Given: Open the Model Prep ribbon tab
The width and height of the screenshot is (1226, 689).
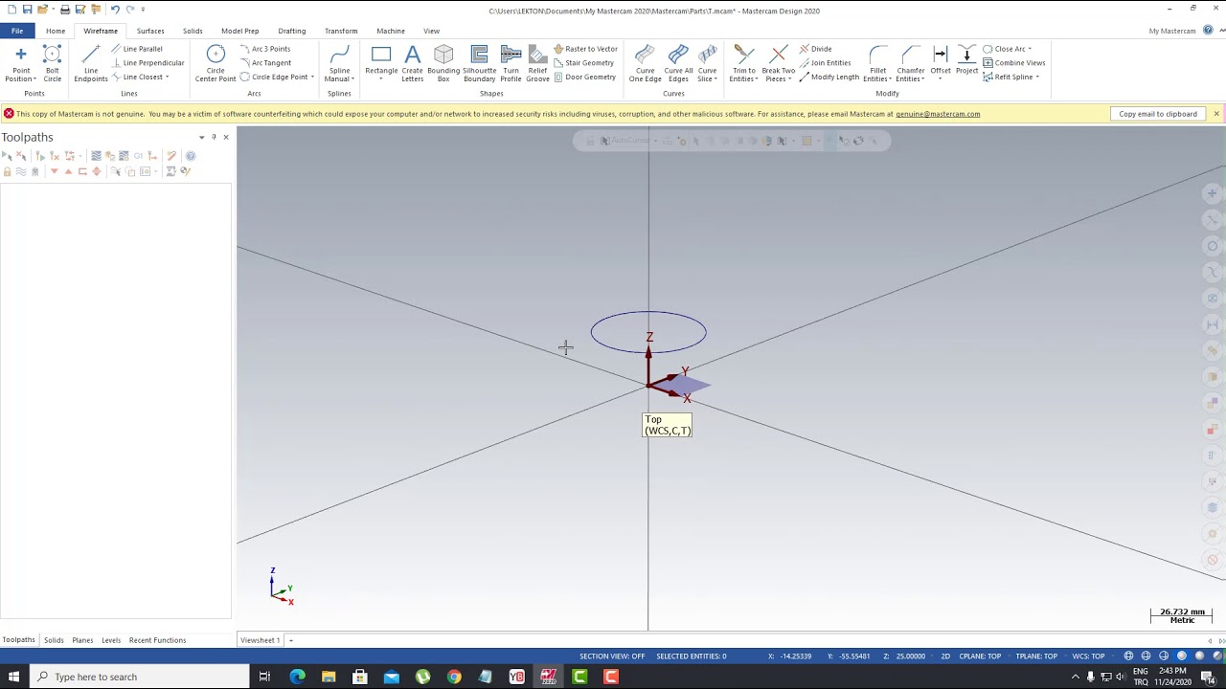Looking at the screenshot, I should (239, 31).
